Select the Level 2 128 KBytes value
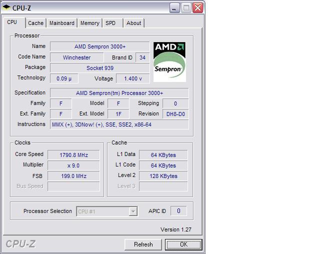Image resolution: width=320 pixels, height=254 pixels. pos(163,176)
